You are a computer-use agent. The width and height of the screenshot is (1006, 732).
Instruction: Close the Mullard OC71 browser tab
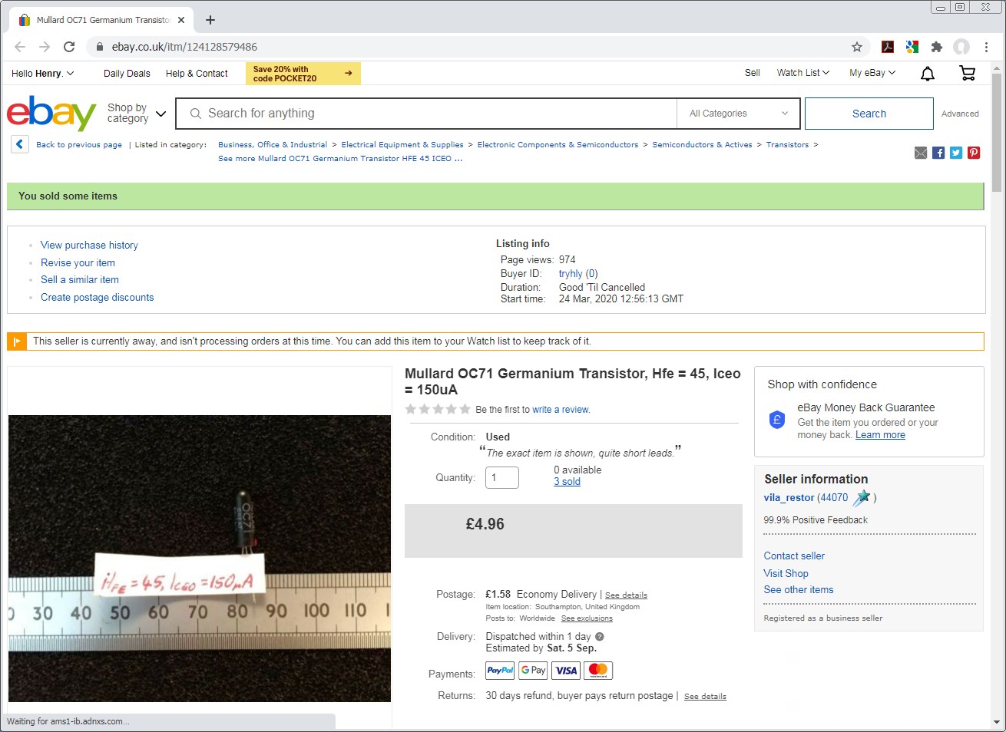coord(181,20)
